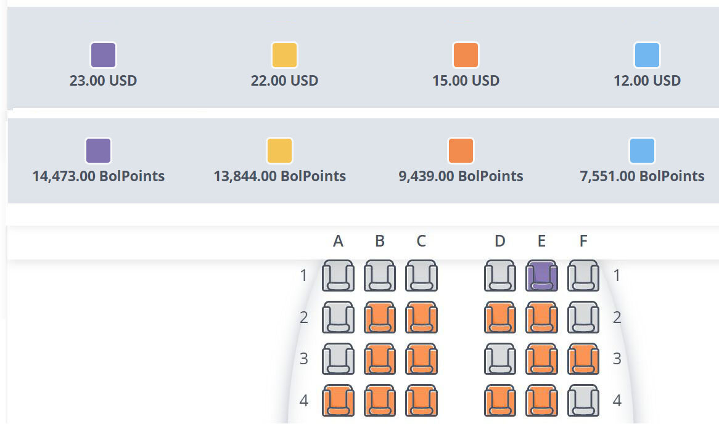Pick orange seat 4C
719x437 pixels.
421,400
